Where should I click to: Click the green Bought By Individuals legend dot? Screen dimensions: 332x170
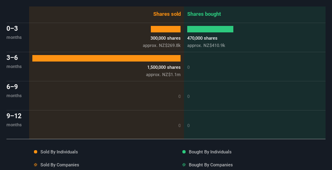click(x=184, y=152)
